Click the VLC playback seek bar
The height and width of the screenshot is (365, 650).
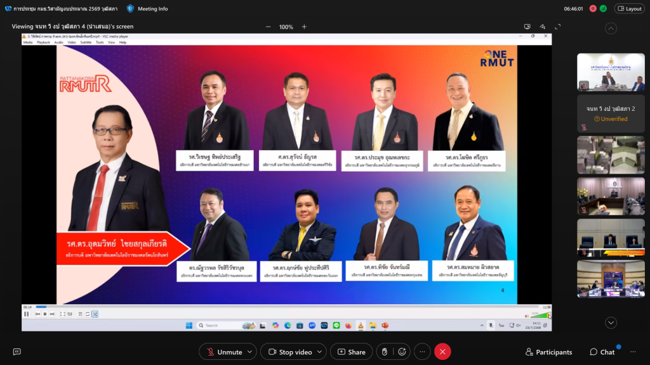[x=286, y=307]
